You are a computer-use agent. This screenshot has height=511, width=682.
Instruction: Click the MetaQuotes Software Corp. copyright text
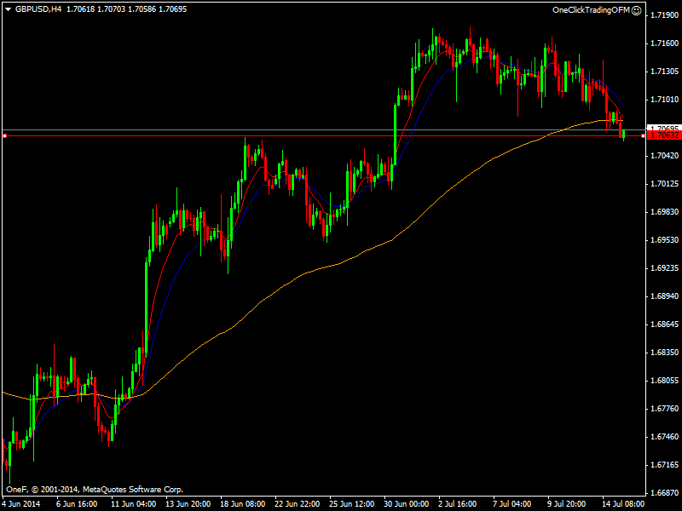(133, 489)
